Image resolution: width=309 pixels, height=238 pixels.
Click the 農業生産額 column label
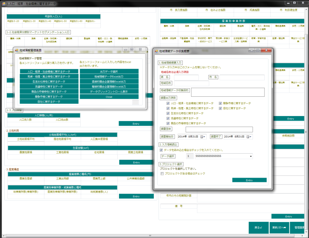pyautogui.click(x=26, y=178)
